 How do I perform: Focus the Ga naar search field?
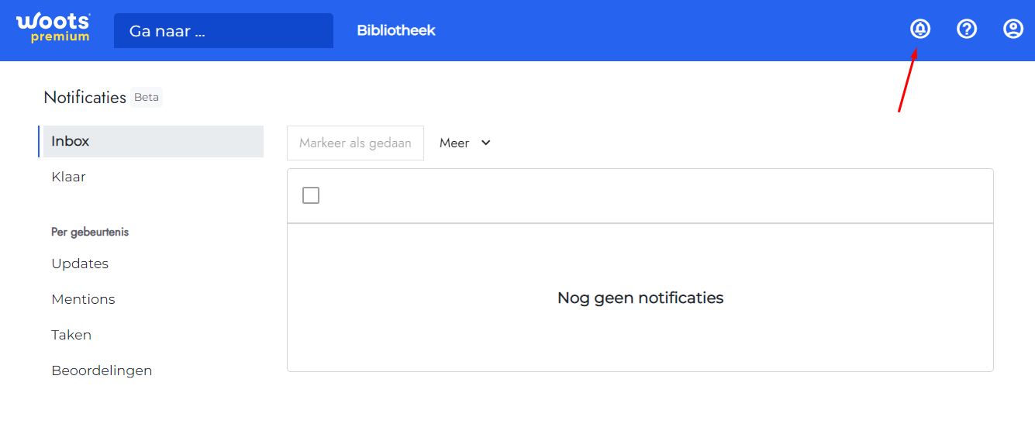(x=223, y=31)
